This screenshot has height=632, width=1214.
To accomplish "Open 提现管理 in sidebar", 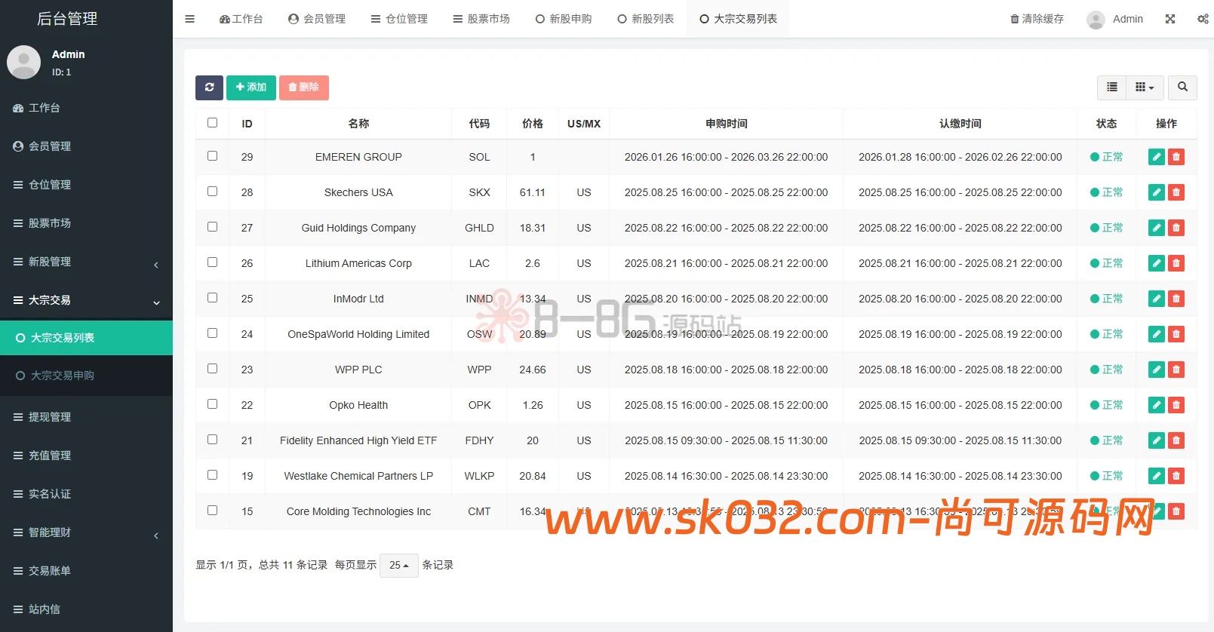I will [x=86, y=417].
